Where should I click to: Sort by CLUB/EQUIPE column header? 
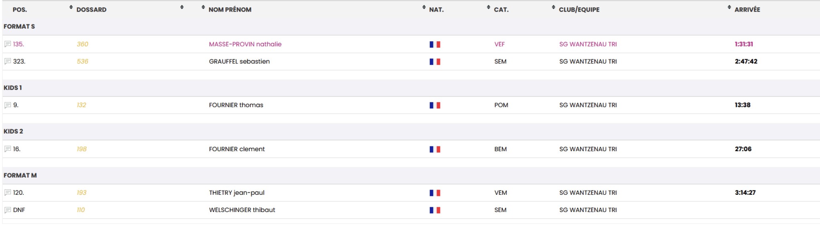[579, 10]
